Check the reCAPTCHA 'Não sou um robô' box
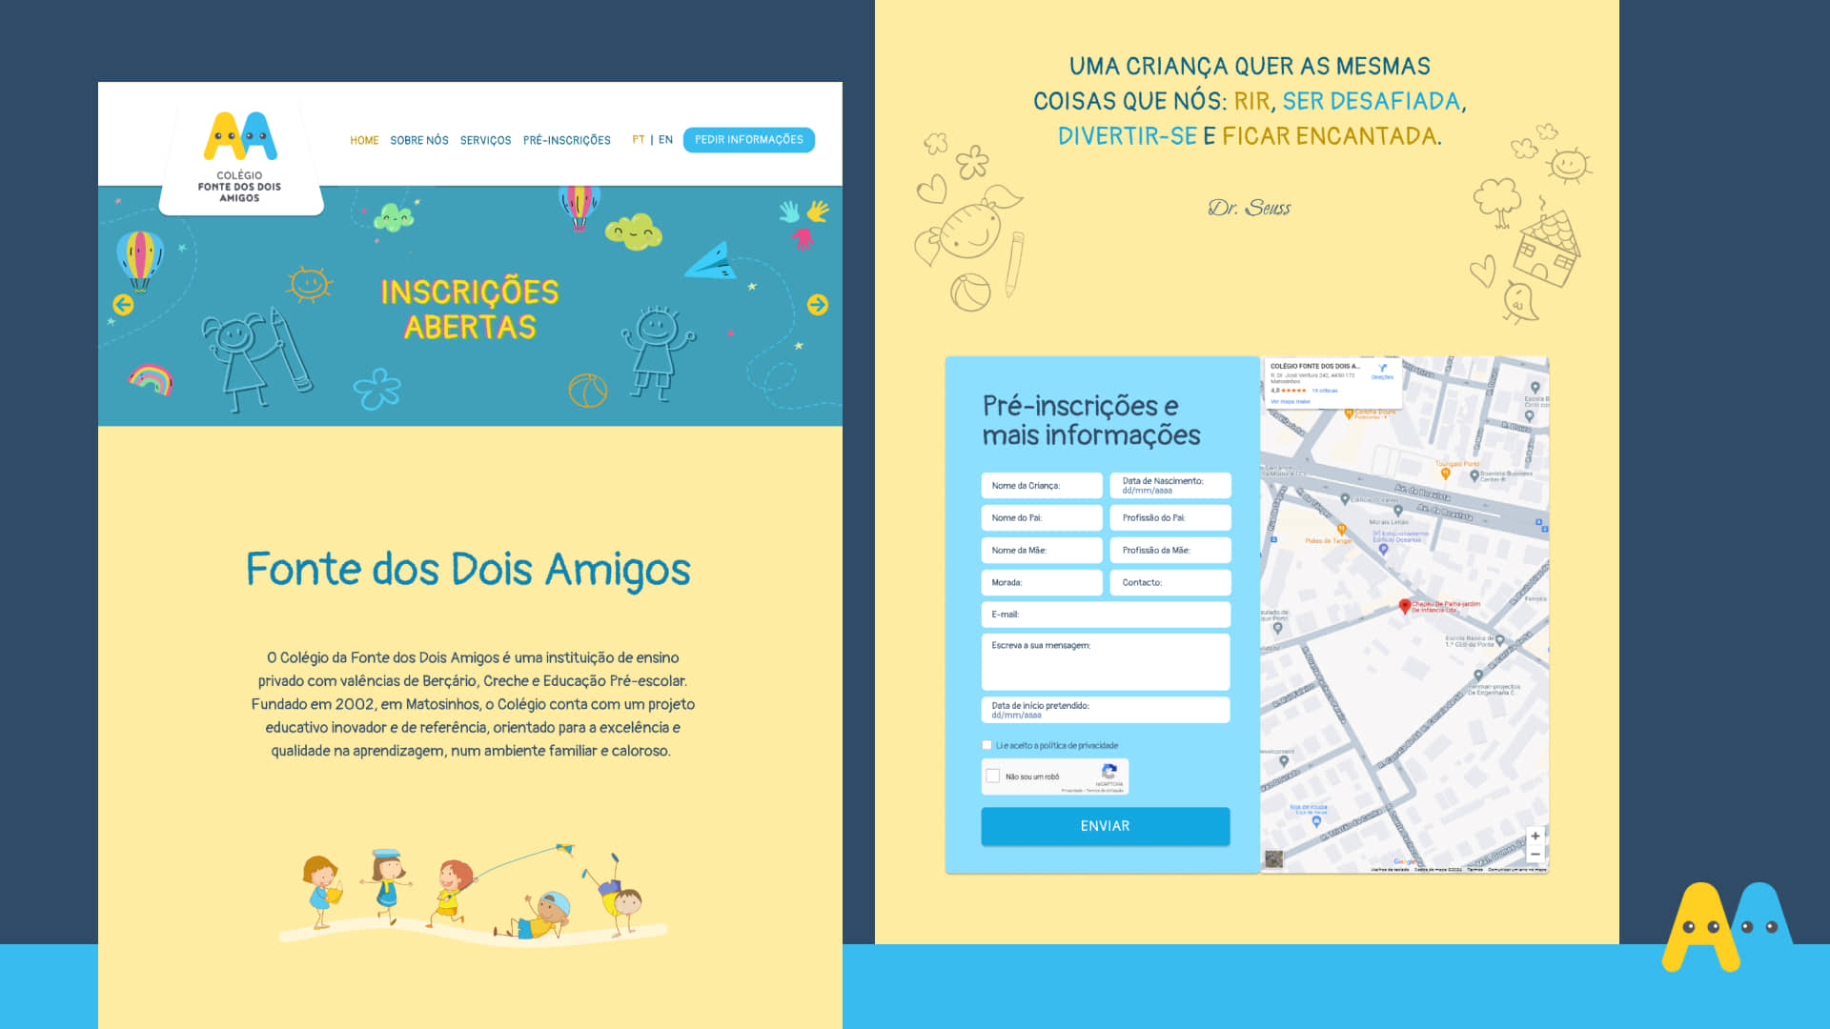 click(993, 776)
